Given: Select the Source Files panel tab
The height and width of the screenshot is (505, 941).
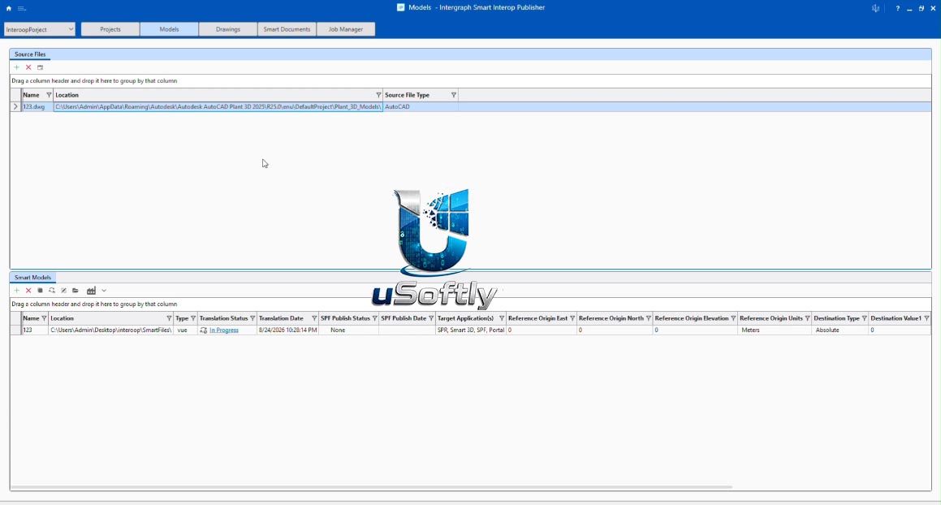Looking at the screenshot, I should pyautogui.click(x=30, y=54).
